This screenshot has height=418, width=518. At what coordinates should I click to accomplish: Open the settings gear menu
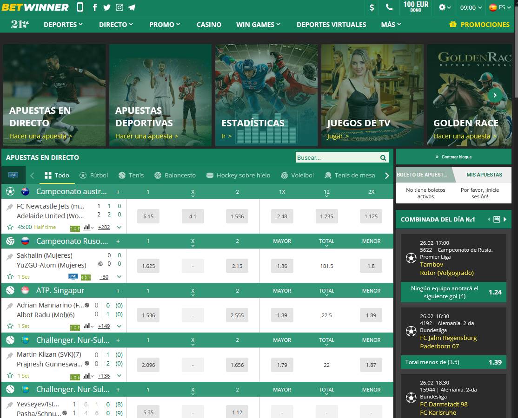pyautogui.click(x=445, y=7)
